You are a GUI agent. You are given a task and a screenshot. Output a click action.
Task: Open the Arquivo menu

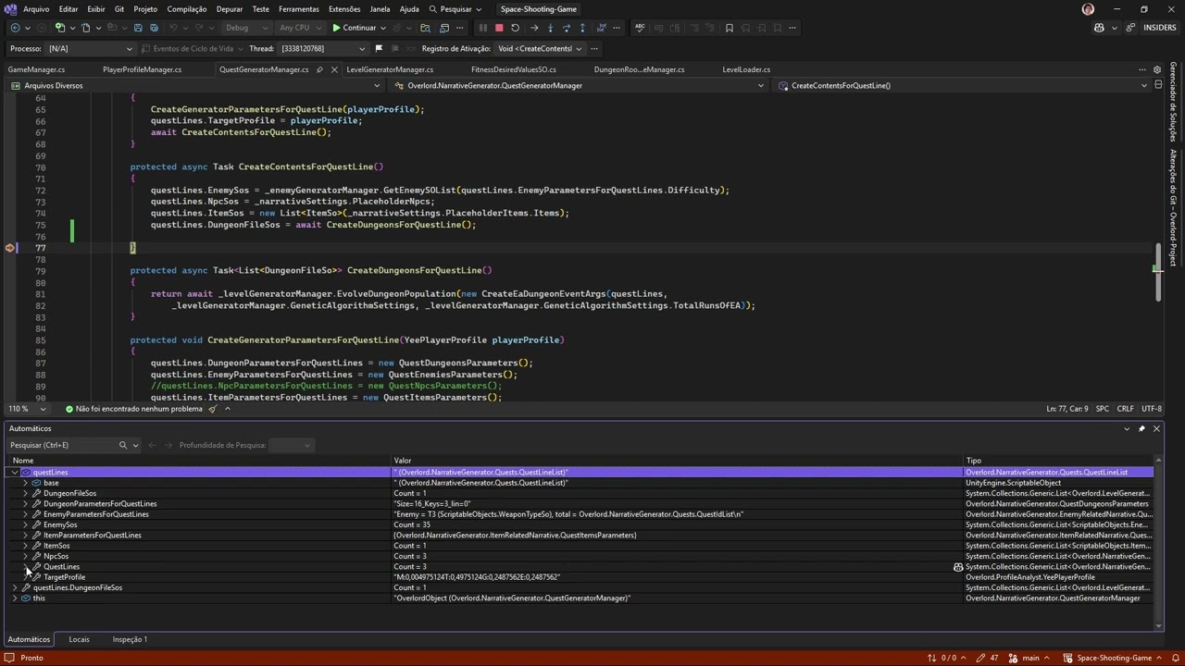(36, 9)
